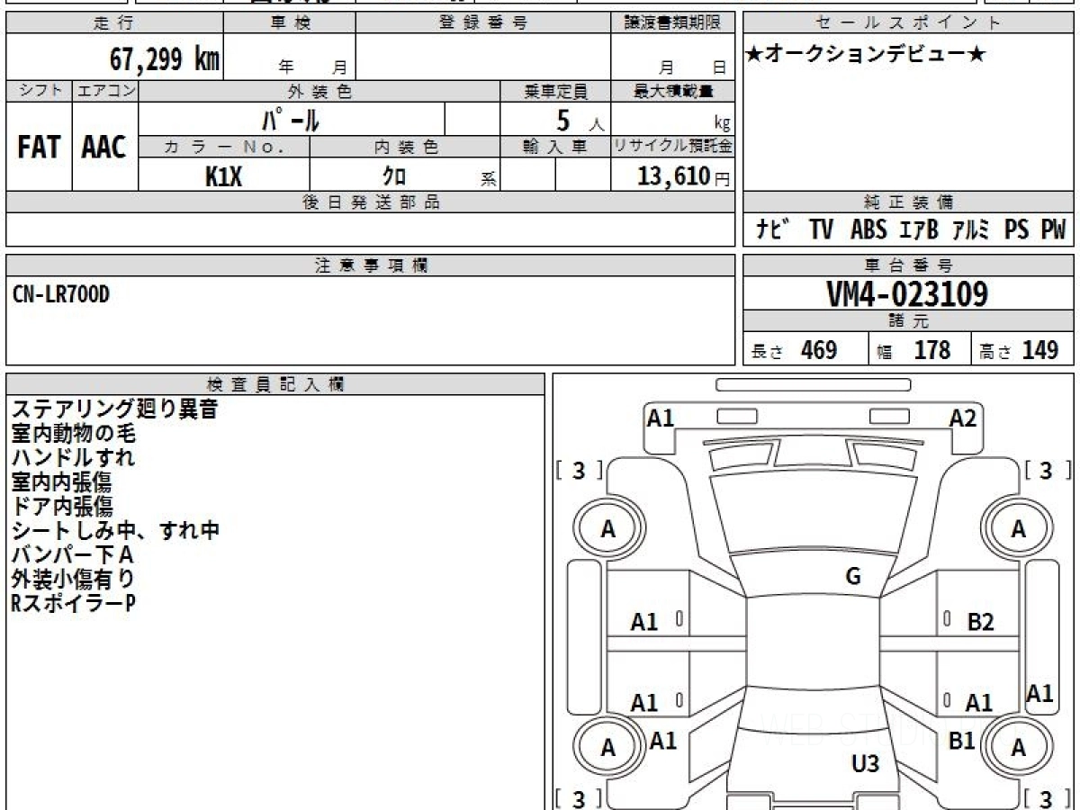Click the 13,610円 recycle deposit amount
The width and height of the screenshot is (1080, 810).
pos(683,176)
